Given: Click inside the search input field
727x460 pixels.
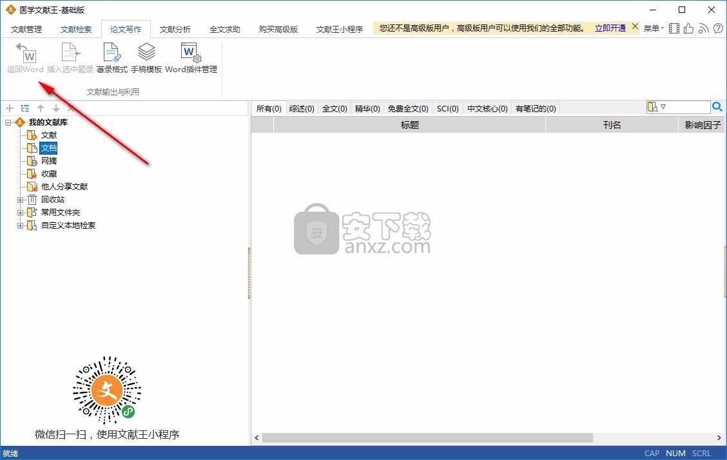Looking at the screenshot, I should (x=688, y=107).
